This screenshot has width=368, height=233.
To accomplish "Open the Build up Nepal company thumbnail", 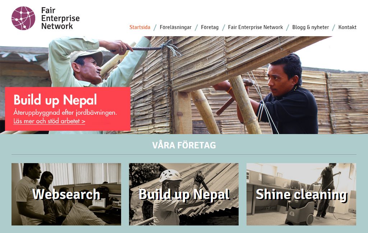I will [184, 194].
